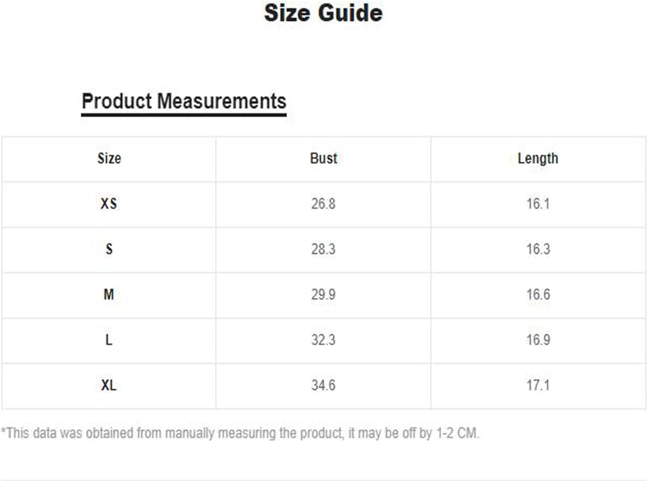Click the 16.1 length value
Viewport: 648px width, 481px height.
coord(538,204)
